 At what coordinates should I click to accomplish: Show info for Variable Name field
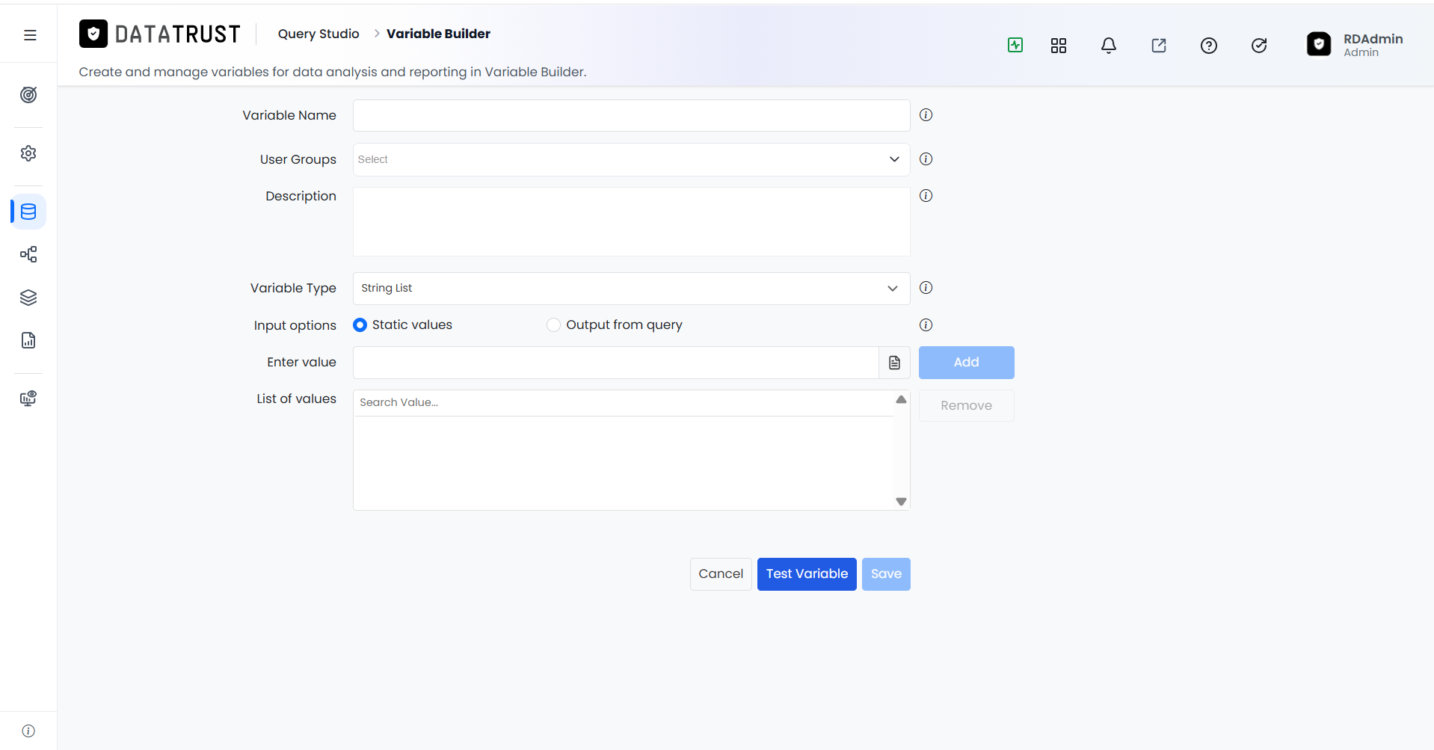point(926,115)
